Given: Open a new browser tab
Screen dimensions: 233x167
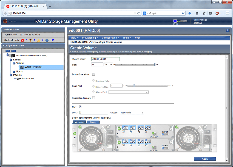Looking at the screenshot, I should [50, 6].
